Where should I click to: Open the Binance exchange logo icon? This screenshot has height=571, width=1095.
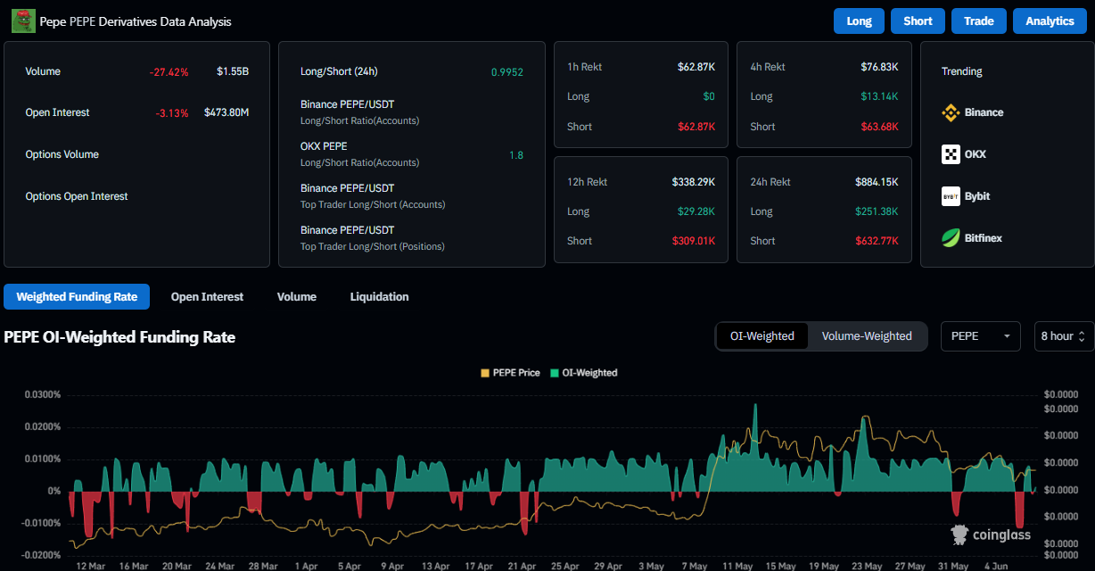951,112
